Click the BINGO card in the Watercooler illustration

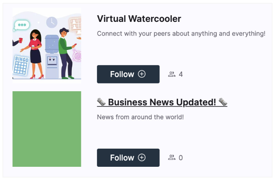tap(21, 66)
